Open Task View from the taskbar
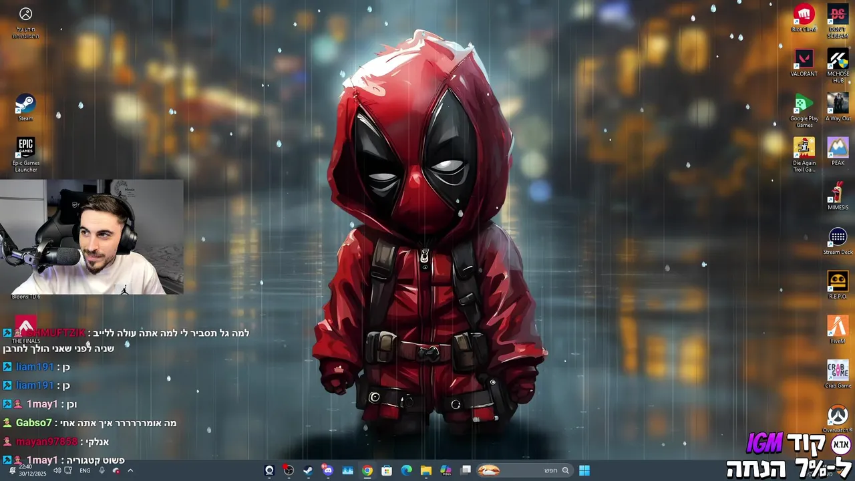The height and width of the screenshot is (481, 855). pyautogui.click(x=466, y=470)
